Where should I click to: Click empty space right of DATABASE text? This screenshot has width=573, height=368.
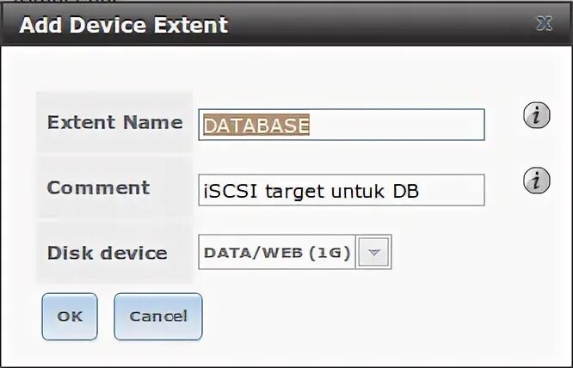[x=397, y=125]
